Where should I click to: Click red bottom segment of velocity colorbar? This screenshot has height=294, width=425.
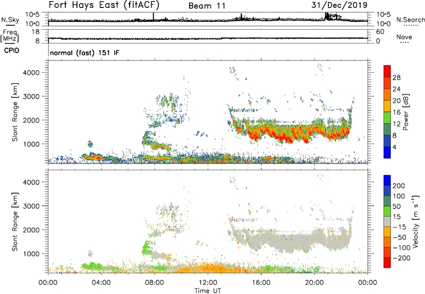tap(387, 263)
